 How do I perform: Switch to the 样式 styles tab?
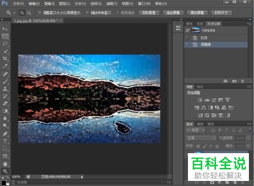200,87
